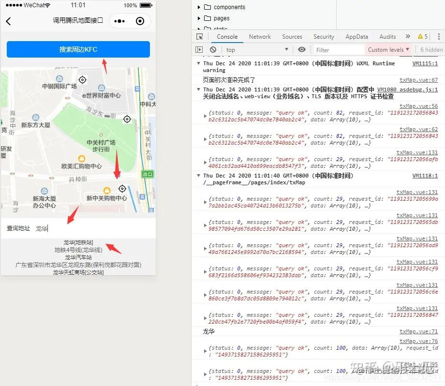This screenshot has width=445, height=386.
Task: Expand the pages folder
Action: [x=199, y=18]
